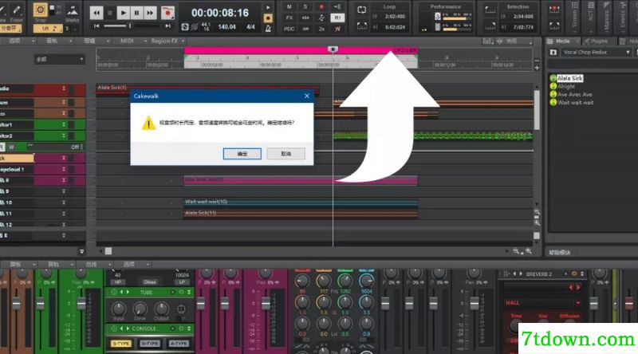Image resolution: width=638 pixels, height=354 pixels.
Task: Click the 4/4 time signature
Action: [x=250, y=27]
